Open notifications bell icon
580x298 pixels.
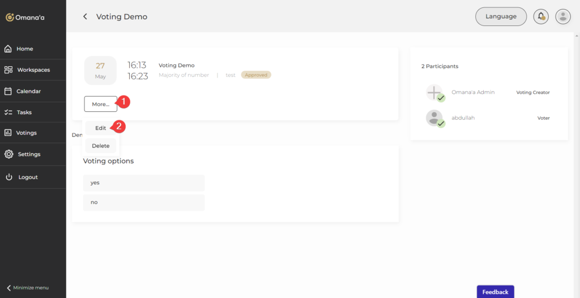[541, 16]
